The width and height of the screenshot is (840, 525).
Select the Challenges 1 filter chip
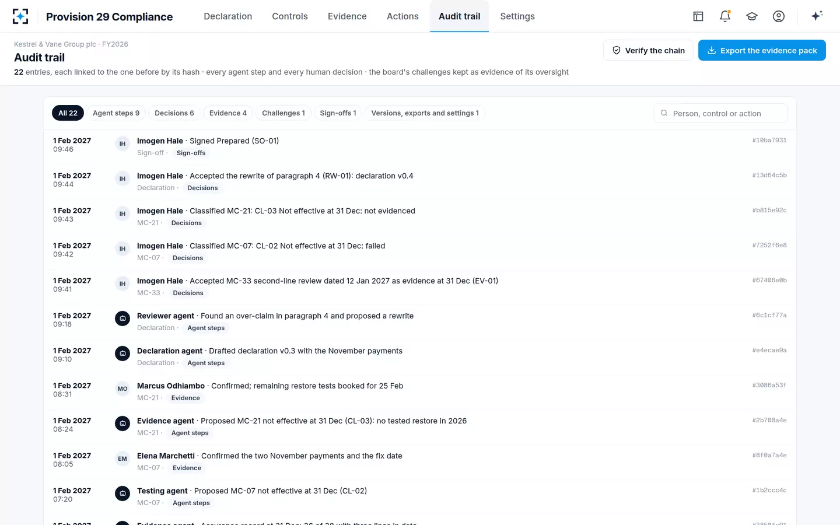click(283, 113)
